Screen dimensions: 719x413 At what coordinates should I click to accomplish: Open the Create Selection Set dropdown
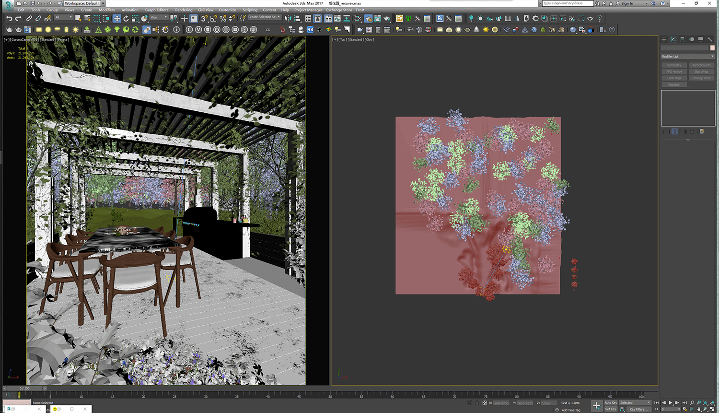tap(265, 17)
